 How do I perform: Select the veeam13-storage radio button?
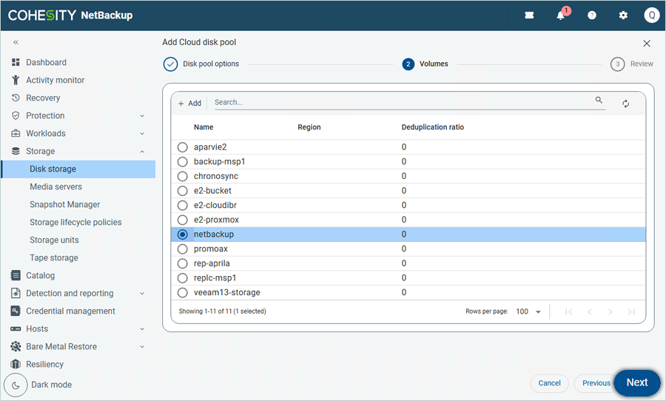(183, 292)
